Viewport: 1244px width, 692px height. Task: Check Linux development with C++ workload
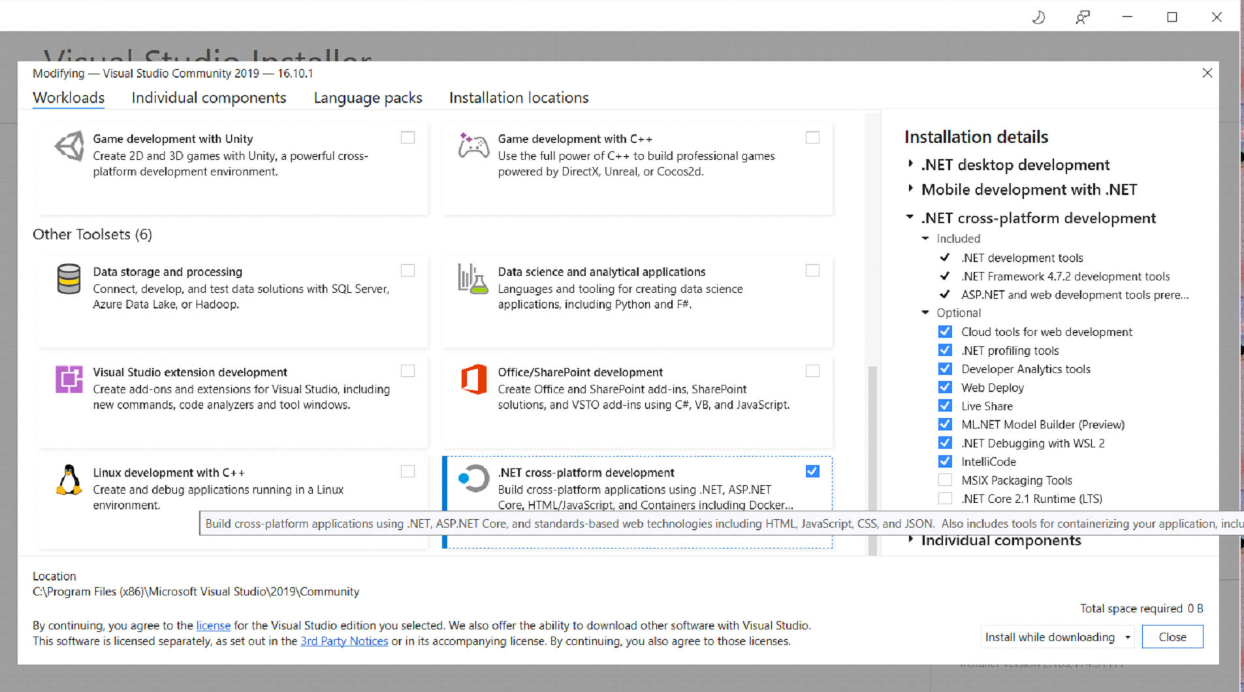pyautogui.click(x=407, y=472)
